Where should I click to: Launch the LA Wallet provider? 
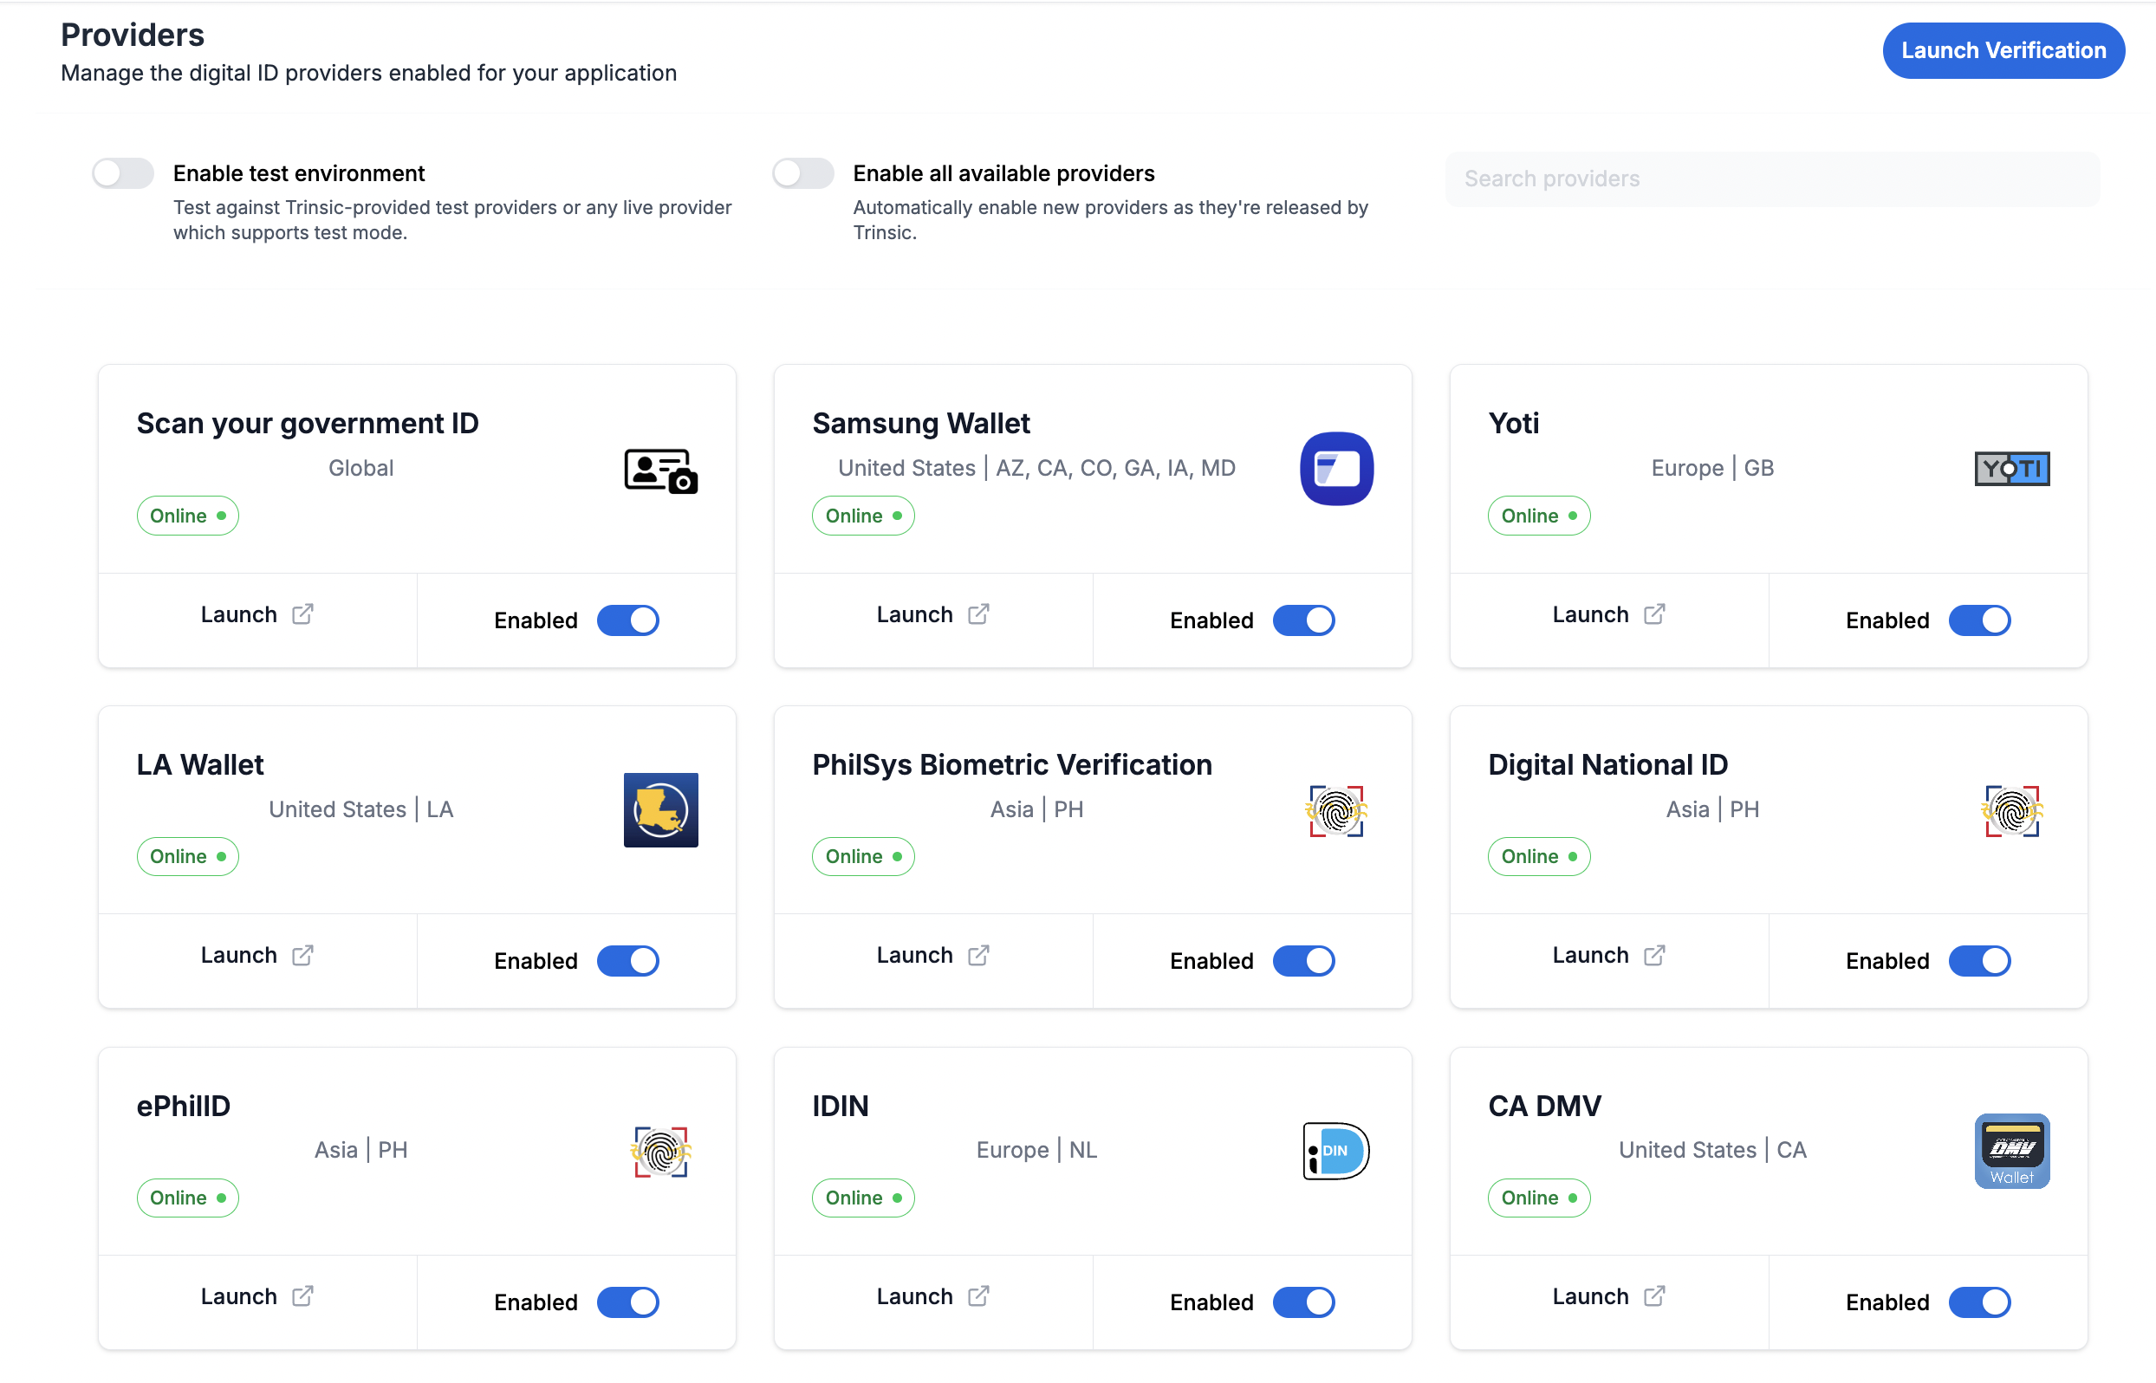click(x=257, y=955)
